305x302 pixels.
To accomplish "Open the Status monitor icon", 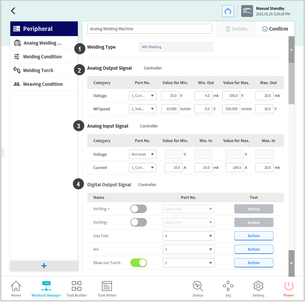I will click(198, 288).
